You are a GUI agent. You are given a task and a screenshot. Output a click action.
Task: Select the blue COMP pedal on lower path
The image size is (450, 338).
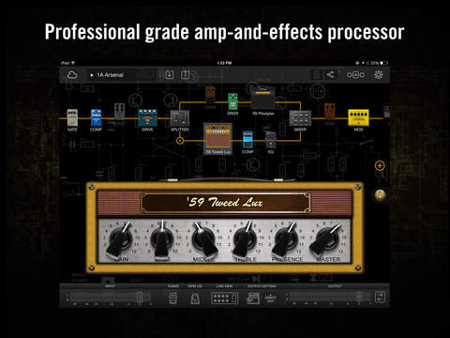247,140
